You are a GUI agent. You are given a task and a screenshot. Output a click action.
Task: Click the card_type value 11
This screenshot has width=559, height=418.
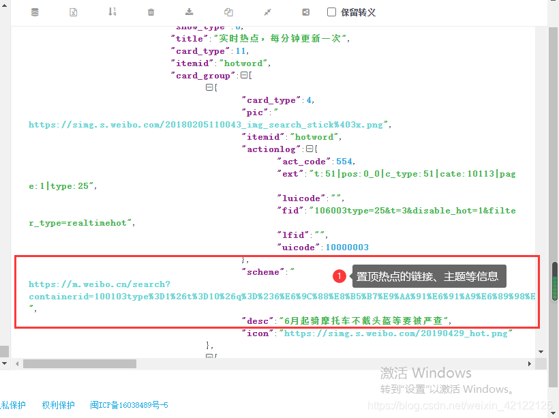(x=241, y=51)
